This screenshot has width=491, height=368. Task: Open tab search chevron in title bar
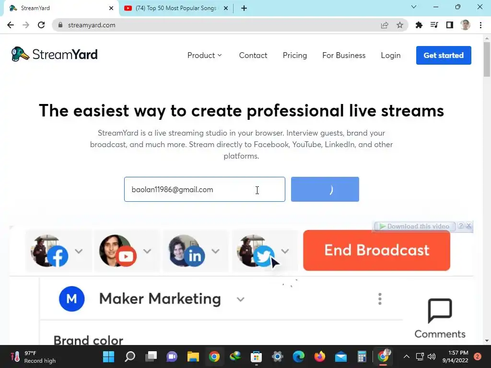coord(414,7)
